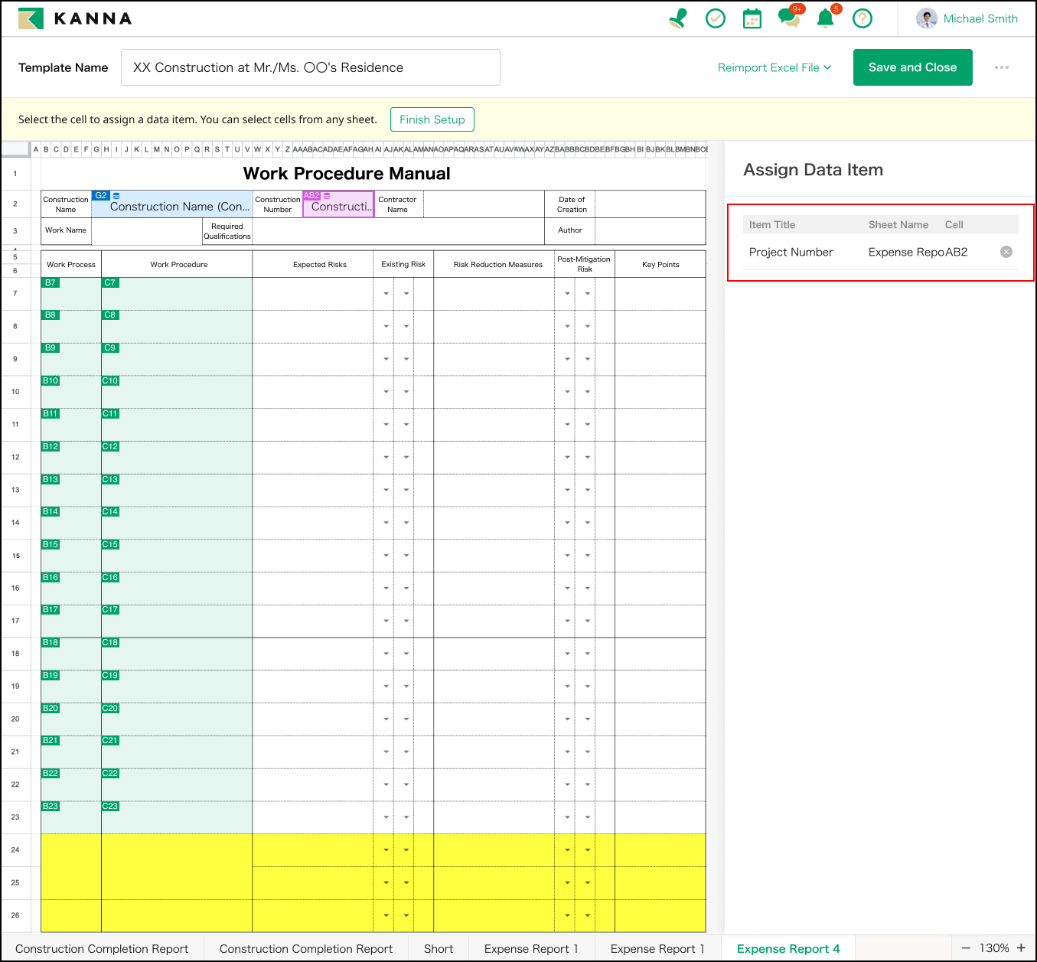Open first Existing Risk dropdown in row 7
This screenshot has width=1037, height=962.
point(386,294)
